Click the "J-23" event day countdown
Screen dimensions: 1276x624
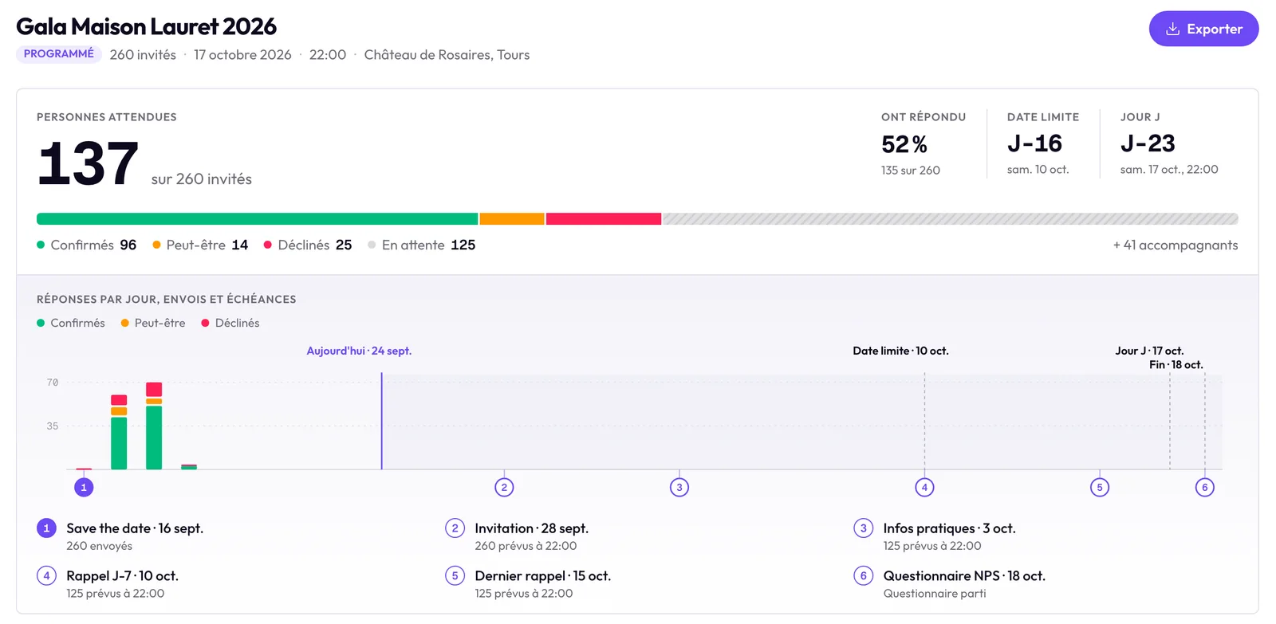pyautogui.click(x=1148, y=143)
